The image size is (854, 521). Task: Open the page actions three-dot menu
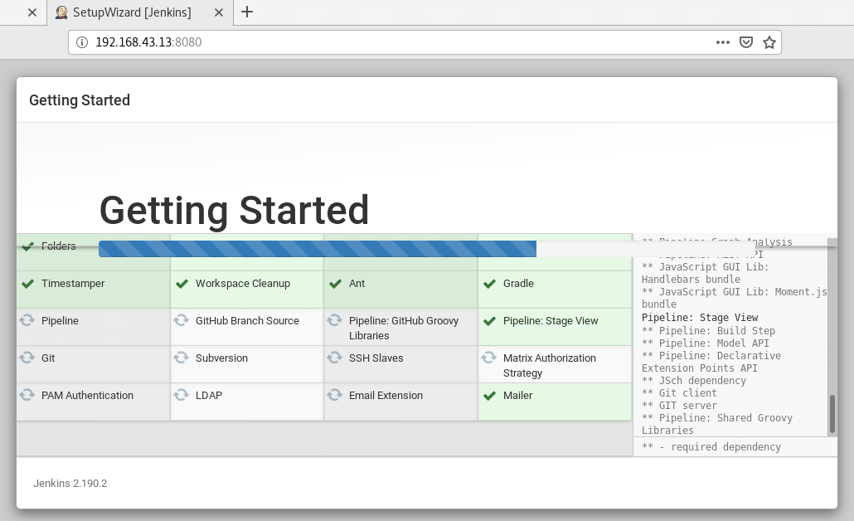(x=723, y=42)
